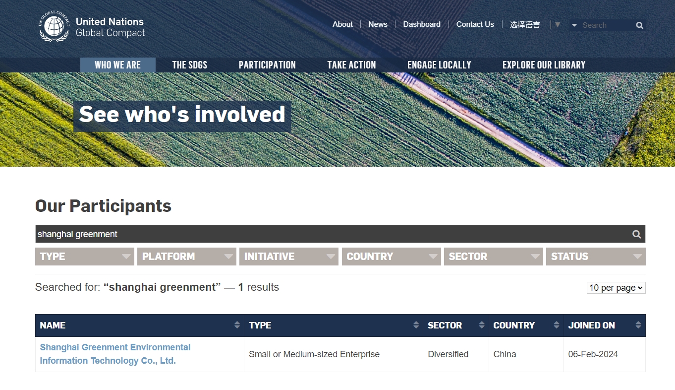Expand the COUNTRY filter dropdown
Image resolution: width=675 pixels, height=390 pixels.
click(392, 257)
